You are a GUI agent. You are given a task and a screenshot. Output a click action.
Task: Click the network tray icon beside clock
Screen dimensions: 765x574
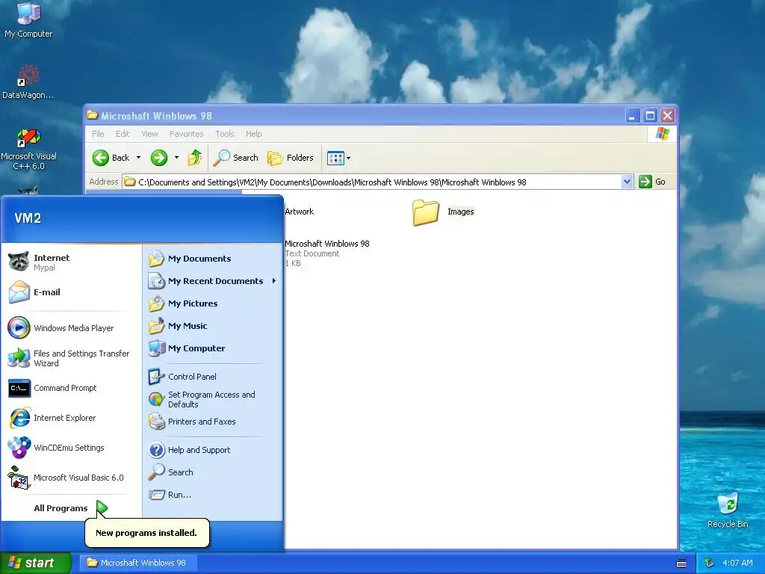pyautogui.click(x=709, y=563)
